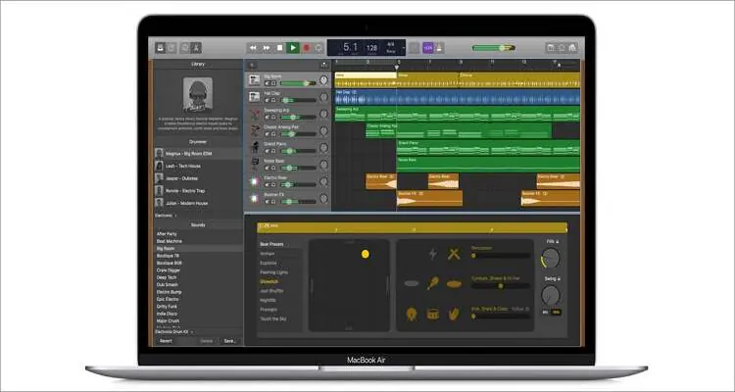Start playback with the green Play button

point(293,48)
